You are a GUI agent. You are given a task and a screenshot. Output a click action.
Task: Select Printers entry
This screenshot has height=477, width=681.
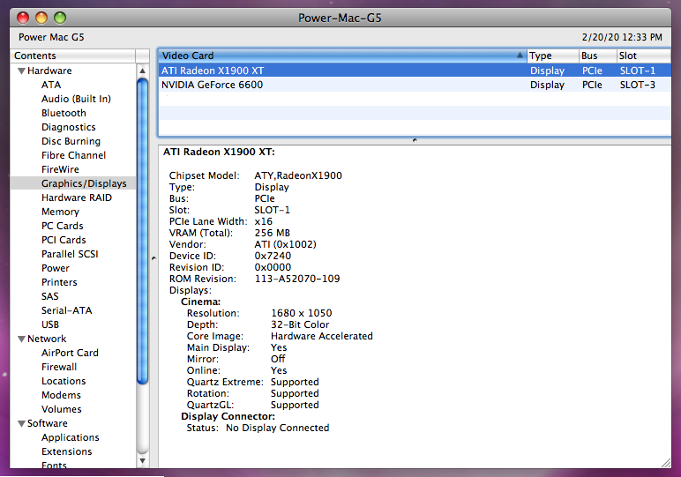point(59,282)
